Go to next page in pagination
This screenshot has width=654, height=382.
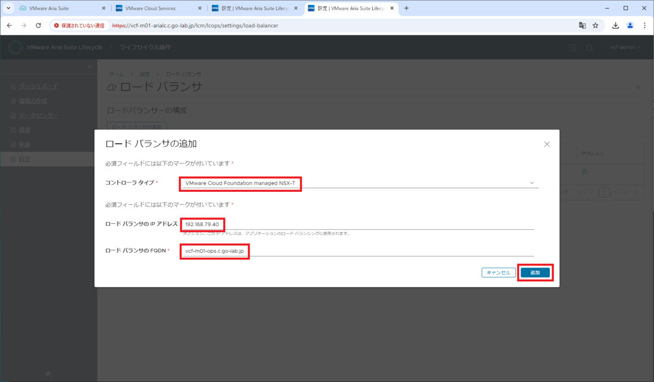[625, 192]
